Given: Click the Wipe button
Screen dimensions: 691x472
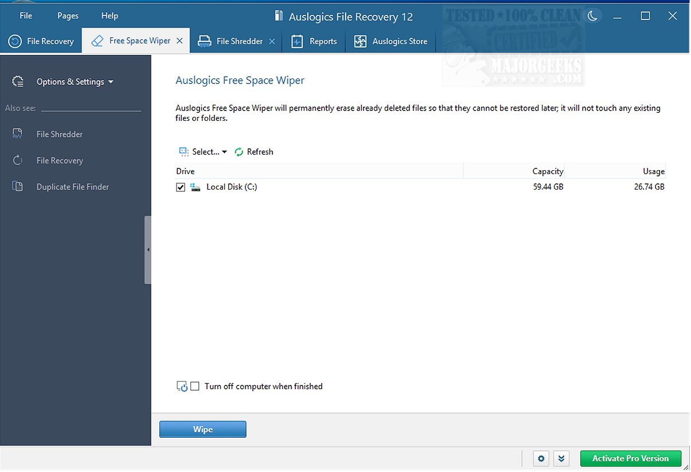Looking at the screenshot, I should (202, 430).
